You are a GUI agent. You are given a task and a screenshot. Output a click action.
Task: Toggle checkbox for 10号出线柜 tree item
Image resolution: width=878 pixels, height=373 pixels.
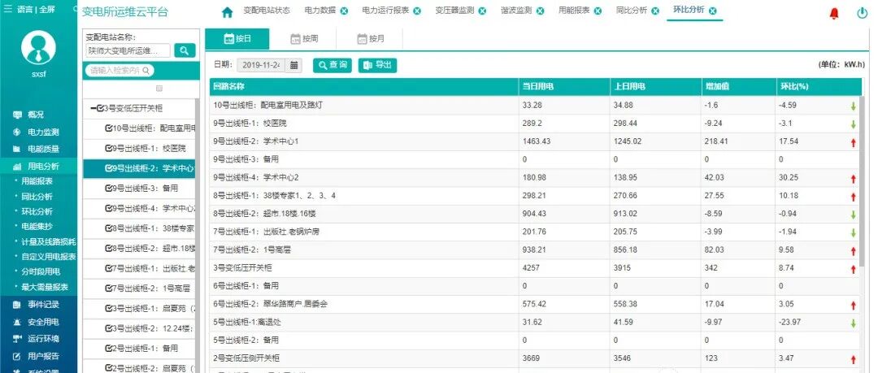click(x=109, y=129)
